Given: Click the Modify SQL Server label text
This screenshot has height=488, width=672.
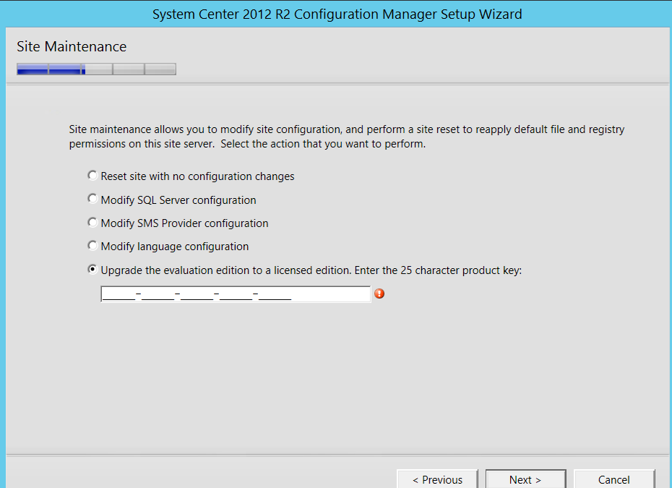Looking at the screenshot, I should point(178,200).
